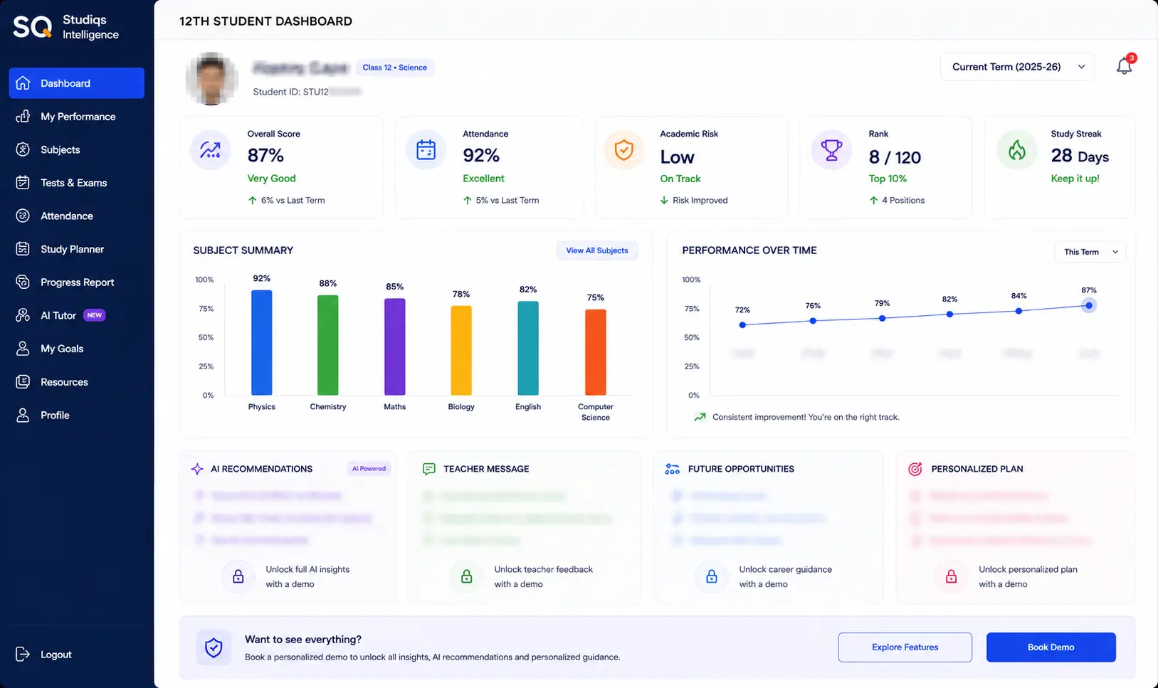Go to My Performance page
The height and width of the screenshot is (688, 1158).
(77, 117)
